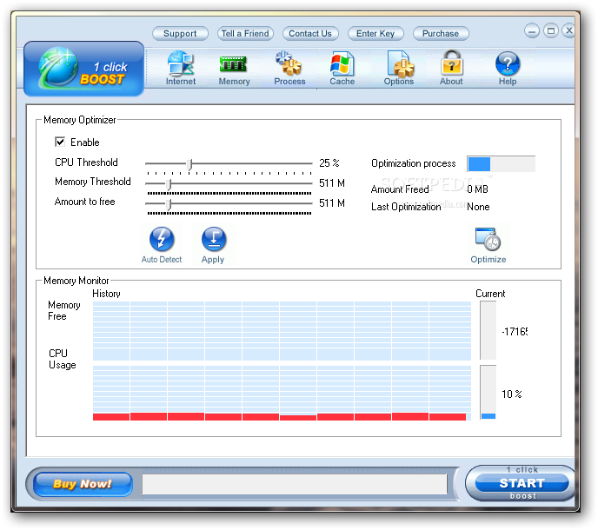This screenshot has height=530, width=598.
Task: Open the About padlock icon
Action: 451,69
